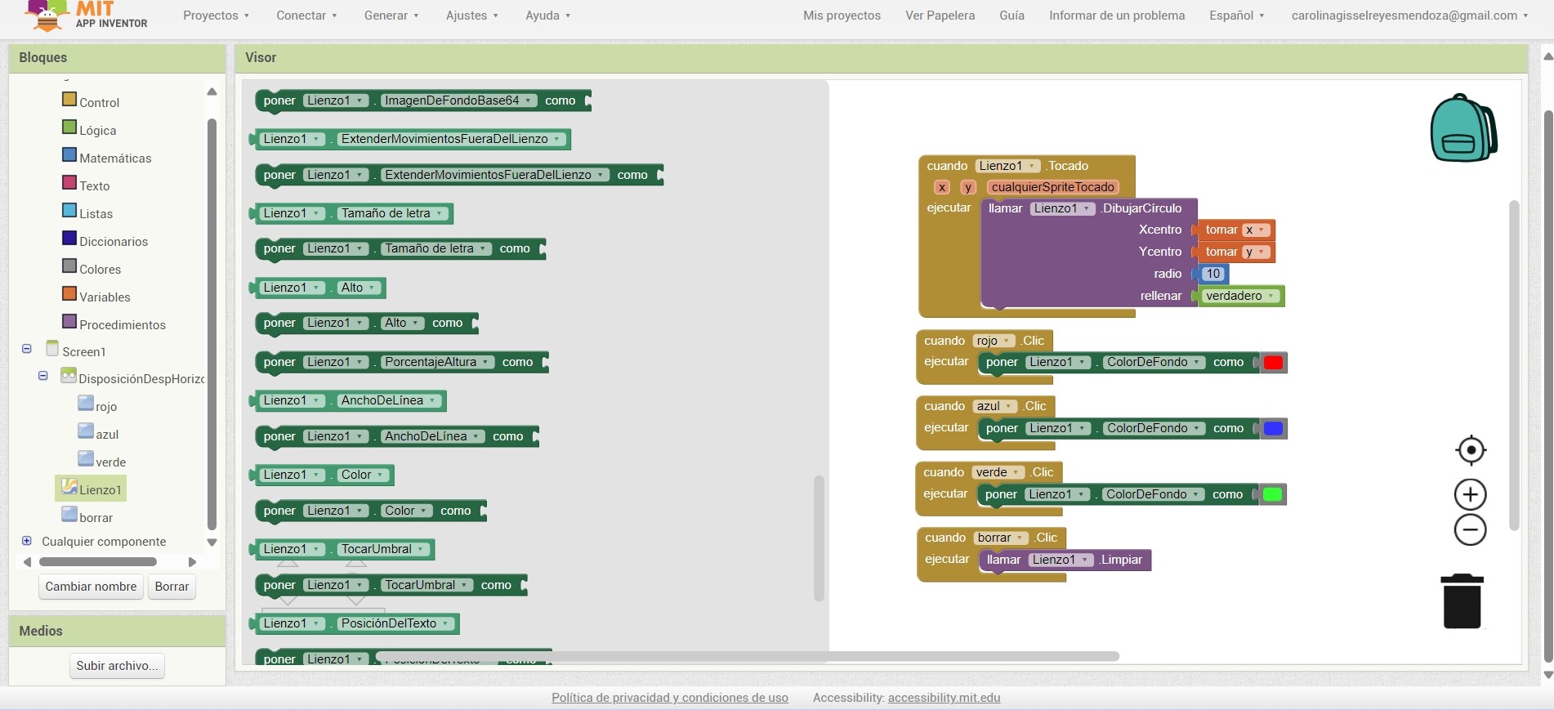1554x710 pixels.
Task: Open accessibility.mit.edu link
Action: (944, 698)
